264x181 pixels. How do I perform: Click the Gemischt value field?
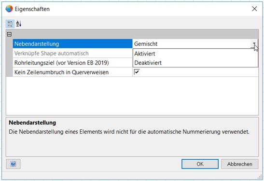click(x=192, y=44)
